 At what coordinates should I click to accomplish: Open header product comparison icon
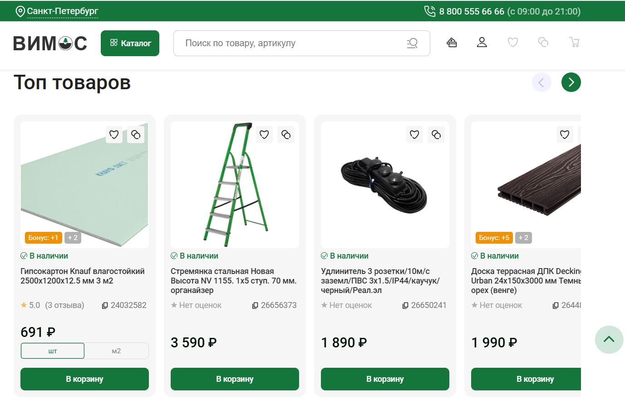click(543, 43)
